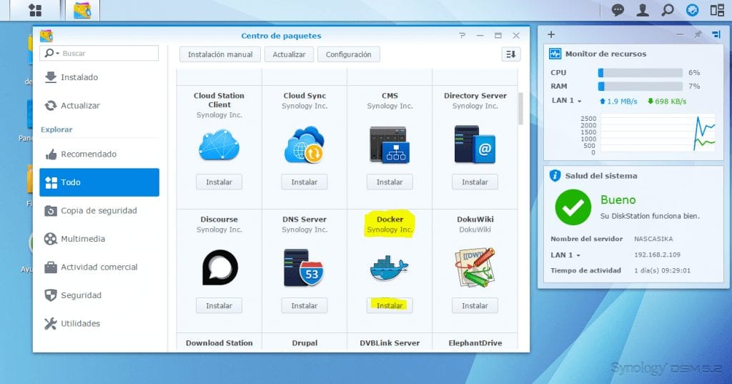Screen dimensions: 732x384
Task: Install Cloud Sync
Action: 305,182
